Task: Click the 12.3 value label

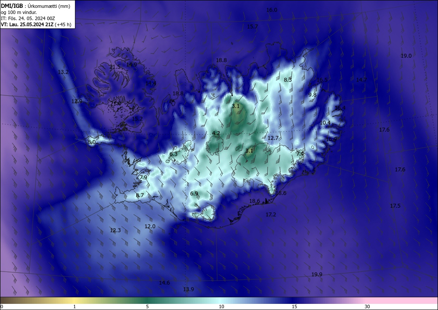Action: [x=115, y=230]
